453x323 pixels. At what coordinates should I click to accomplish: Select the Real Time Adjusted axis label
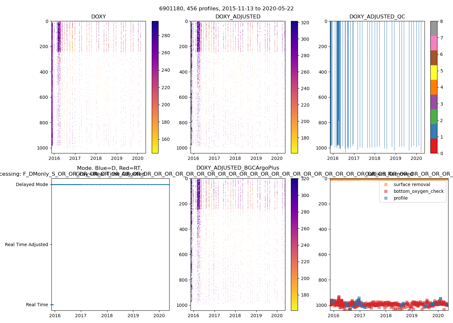coord(26,245)
